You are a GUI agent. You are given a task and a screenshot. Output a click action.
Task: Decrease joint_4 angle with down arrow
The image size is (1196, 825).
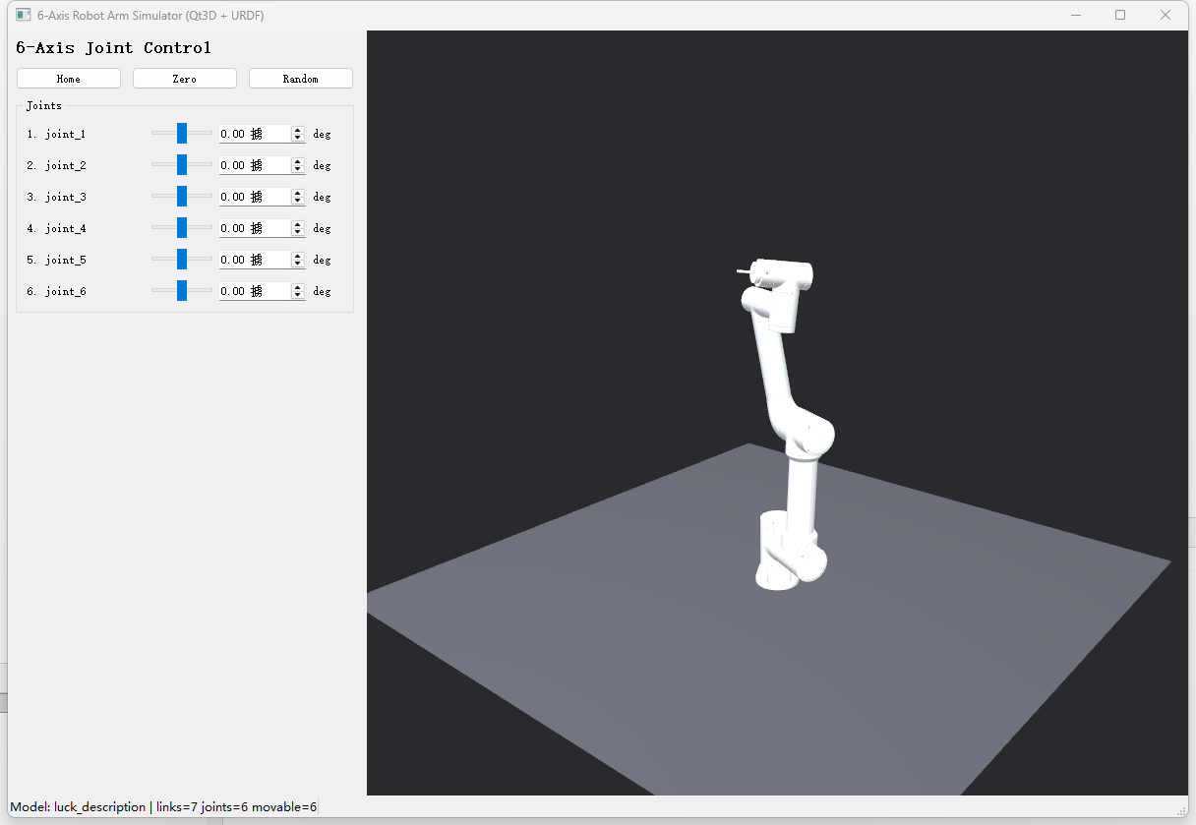[x=298, y=233]
